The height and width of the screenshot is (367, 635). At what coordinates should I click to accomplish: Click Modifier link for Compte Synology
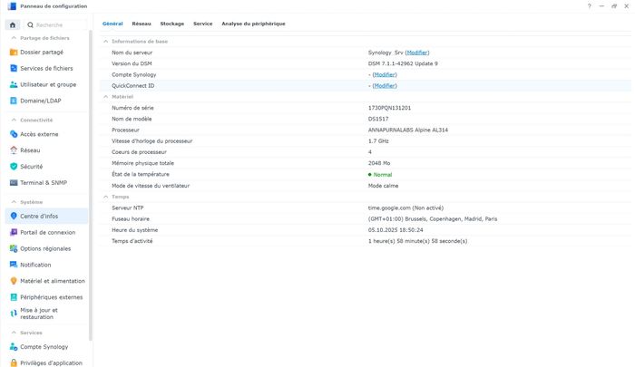(x=385, y=75)
